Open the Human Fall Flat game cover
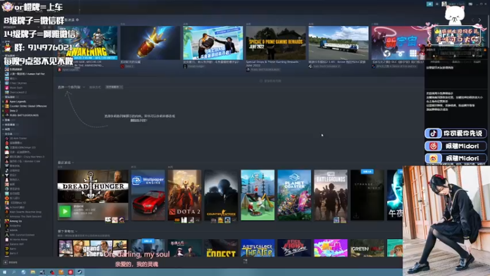Screen dimensions: 490x276 (x=258, y=195)
